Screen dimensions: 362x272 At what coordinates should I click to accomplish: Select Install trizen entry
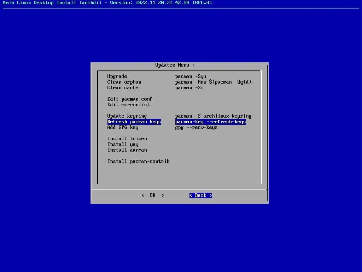tap(127, 138)
